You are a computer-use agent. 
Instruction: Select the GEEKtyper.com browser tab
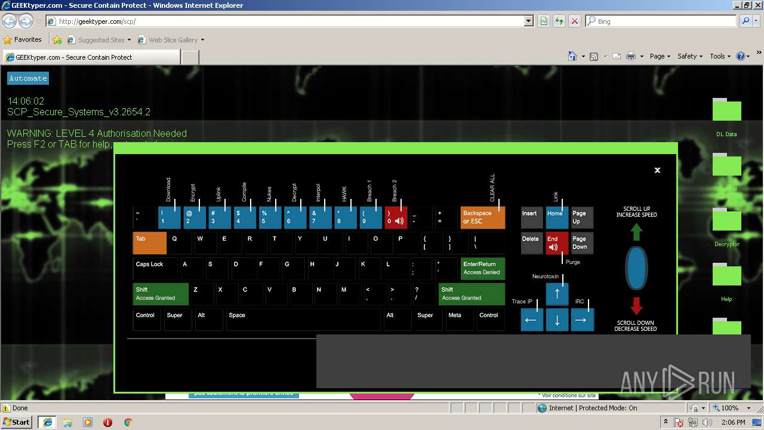point(91,57)
